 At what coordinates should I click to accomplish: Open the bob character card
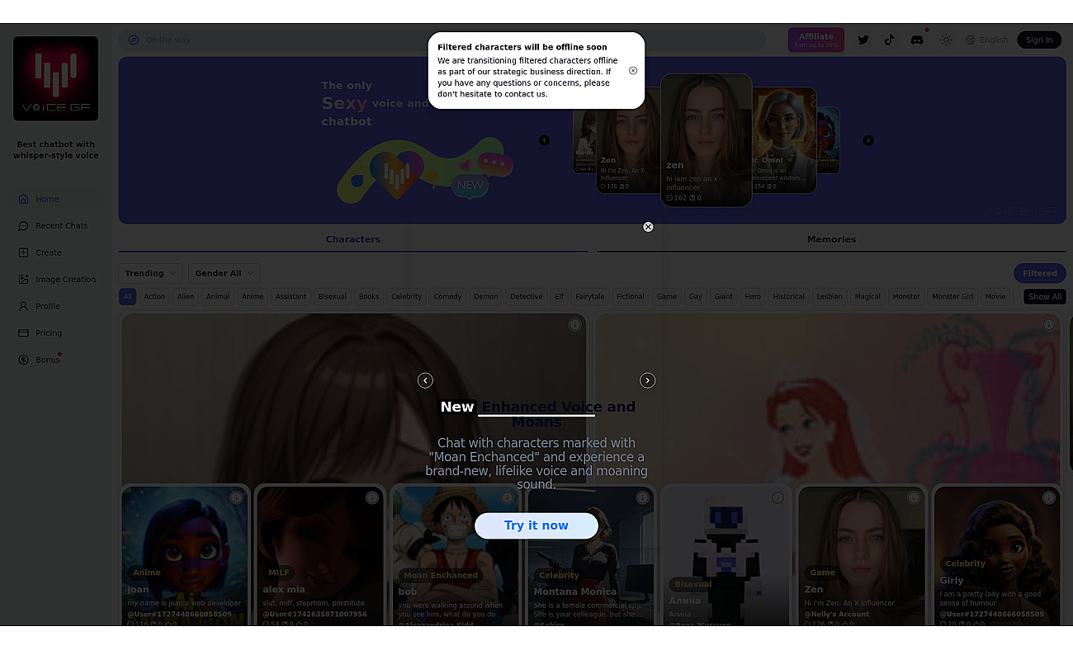tap(455, 555)
